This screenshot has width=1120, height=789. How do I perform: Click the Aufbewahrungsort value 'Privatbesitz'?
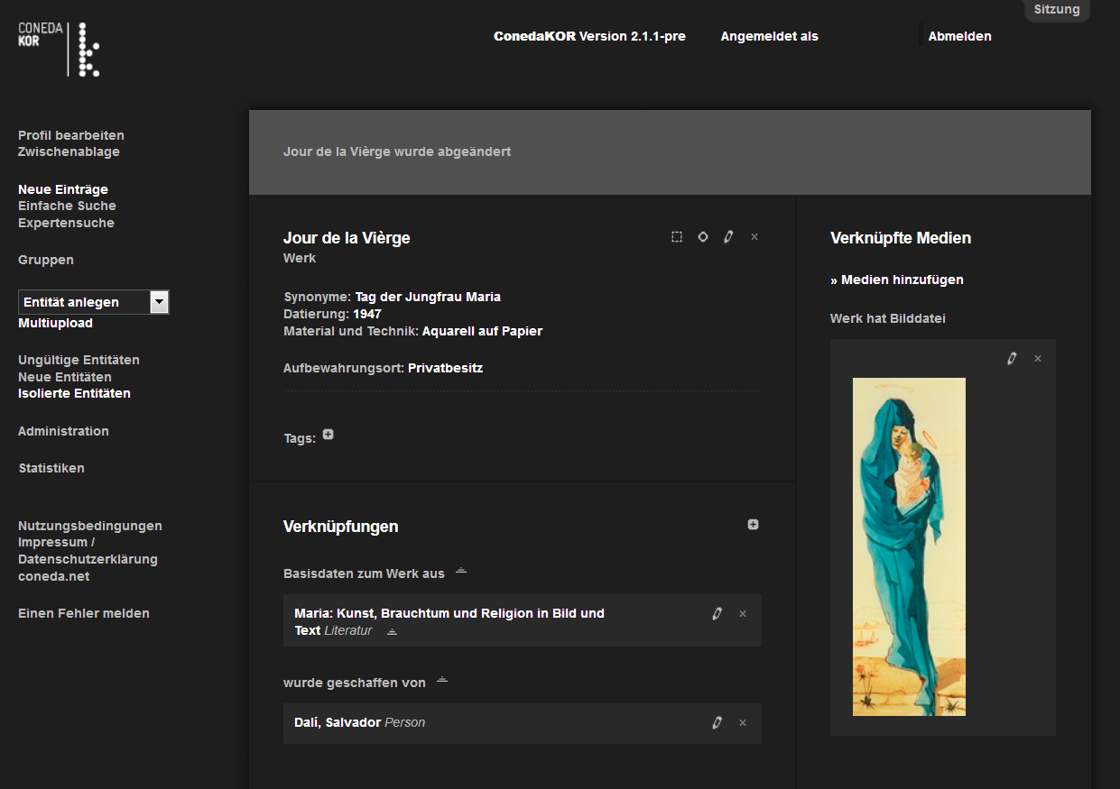(445, 368)
